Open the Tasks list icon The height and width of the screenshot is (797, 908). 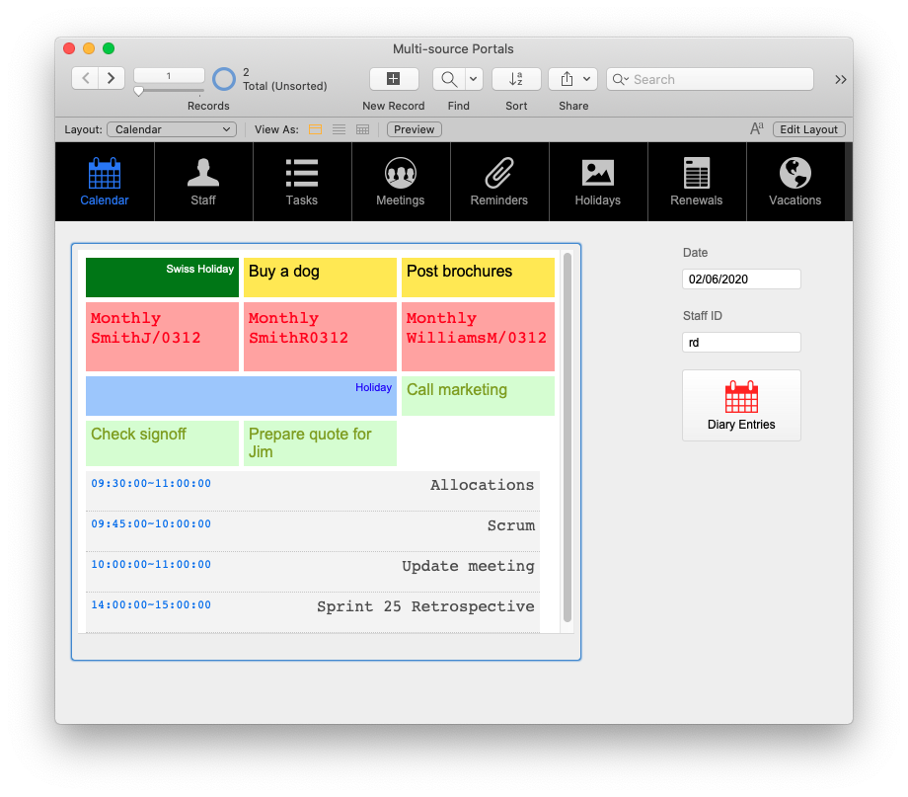click(302, 173)
